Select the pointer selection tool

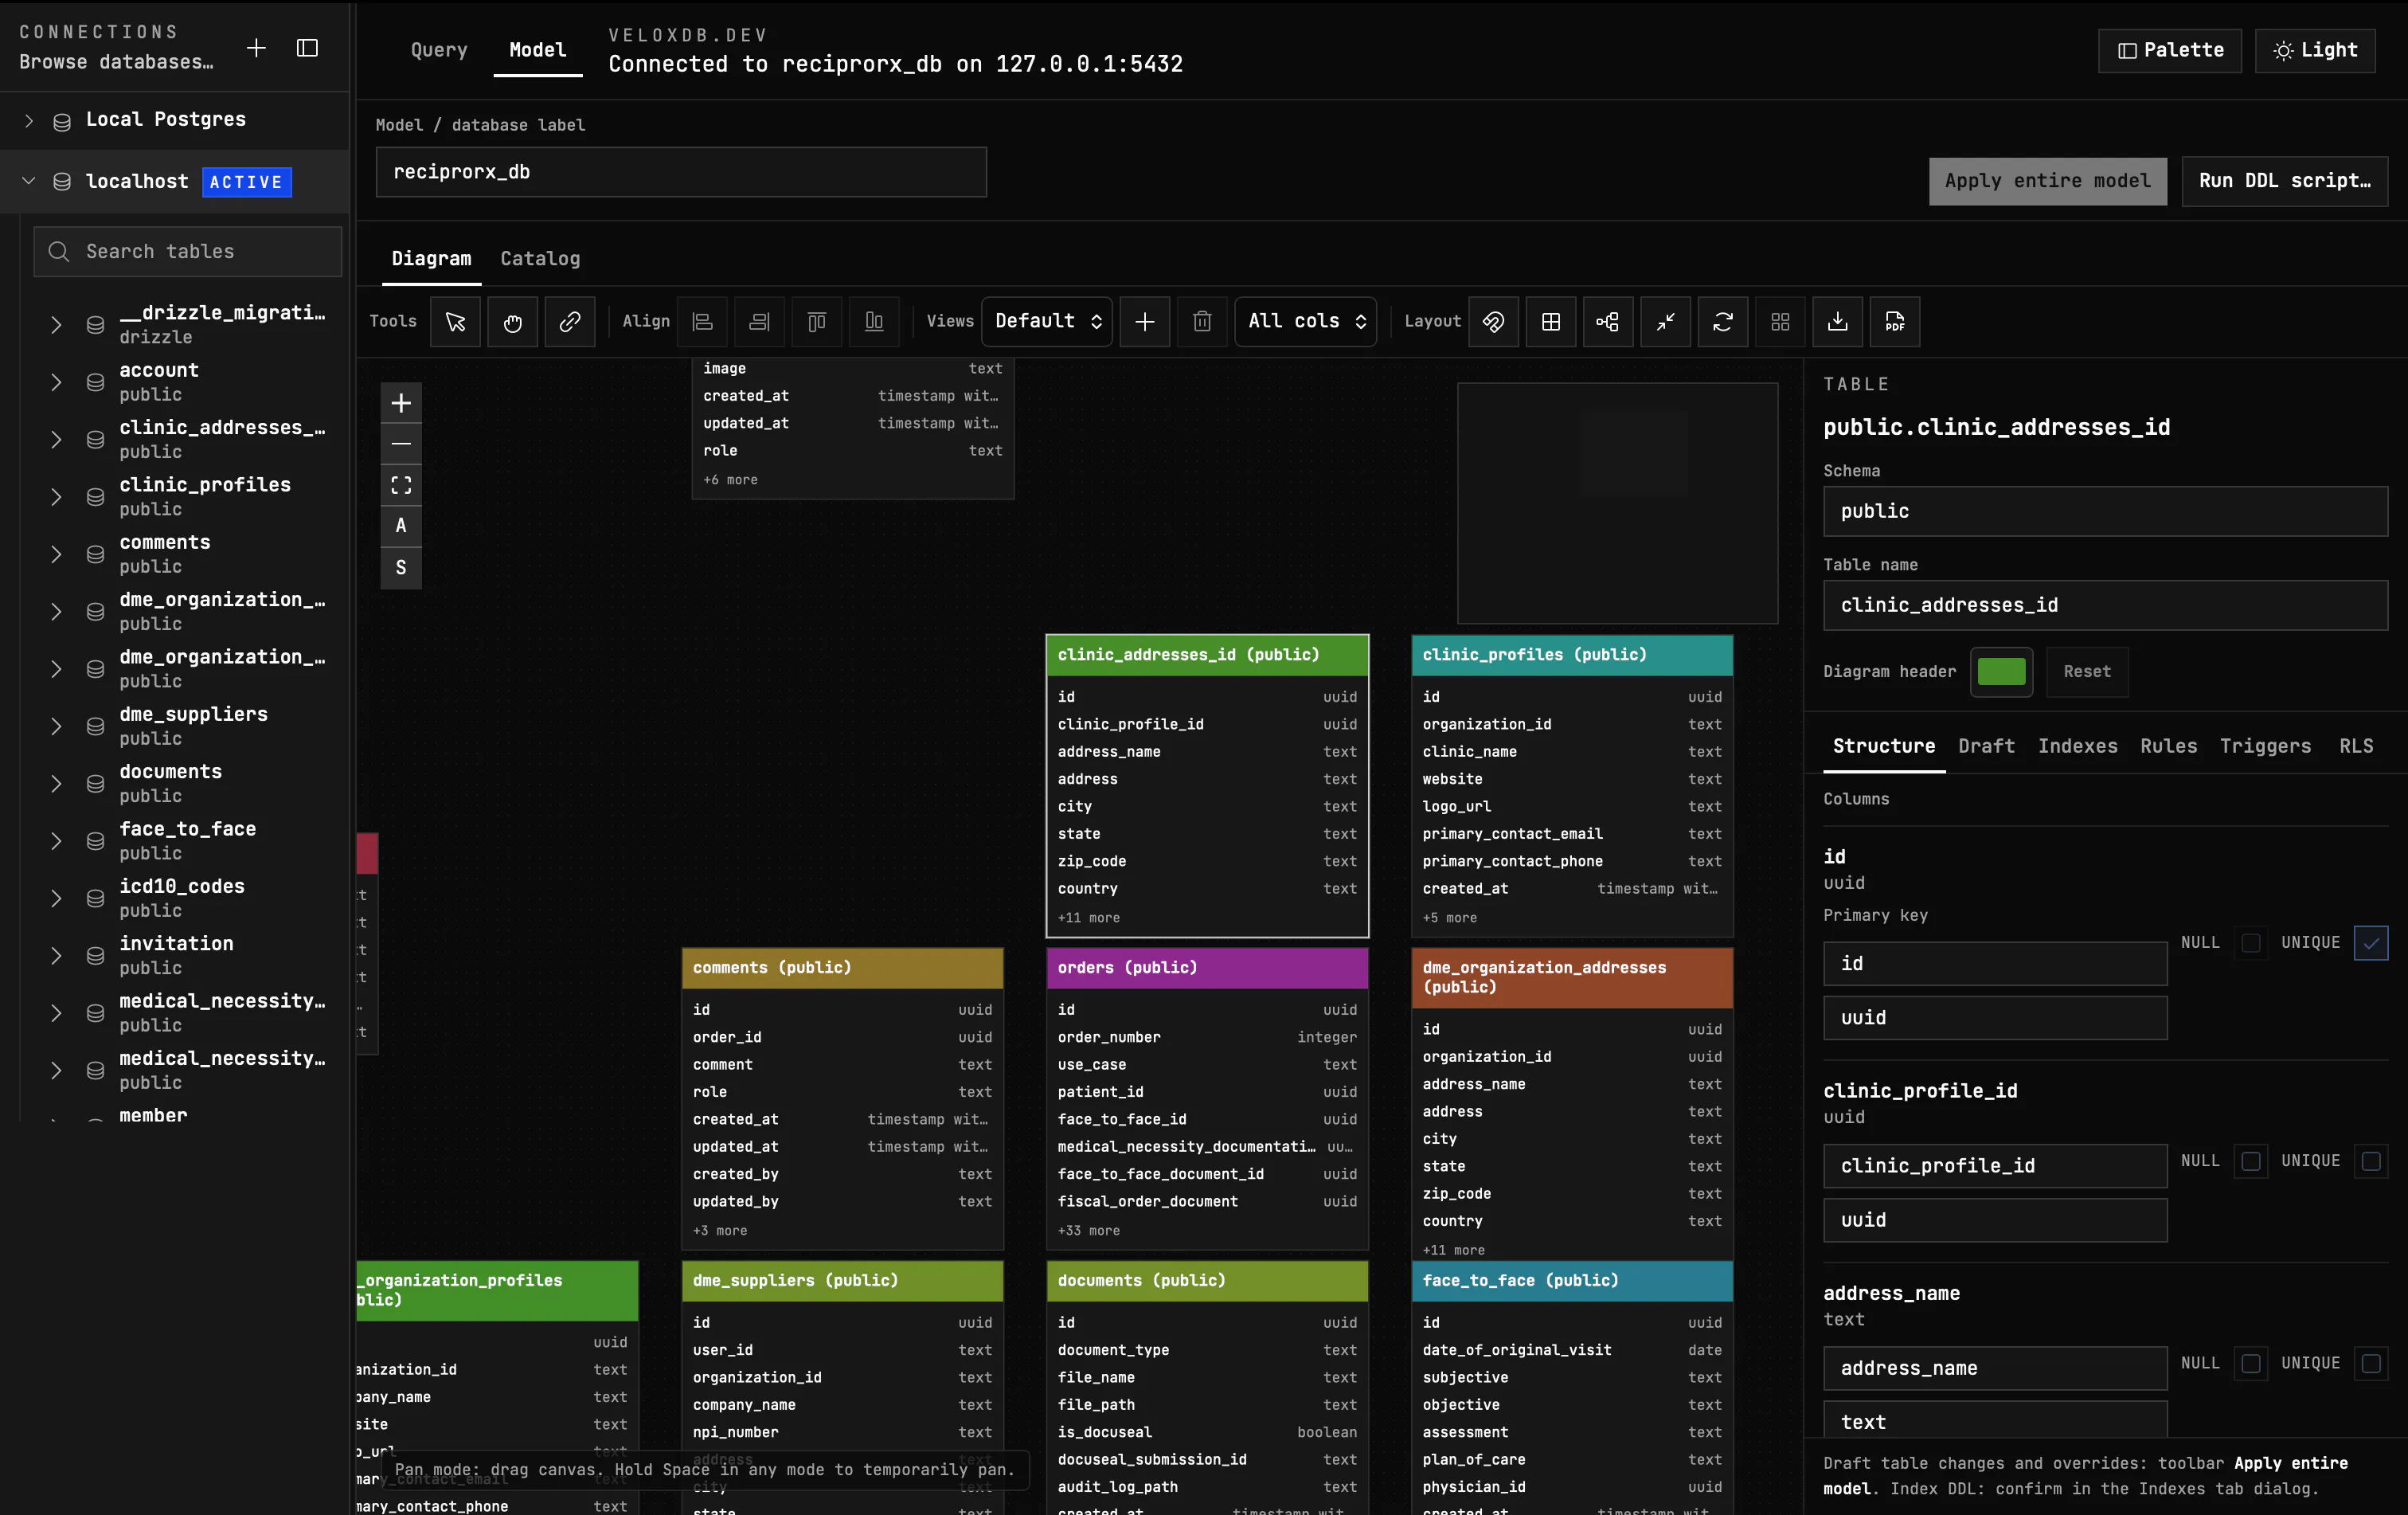click(455, 321)
